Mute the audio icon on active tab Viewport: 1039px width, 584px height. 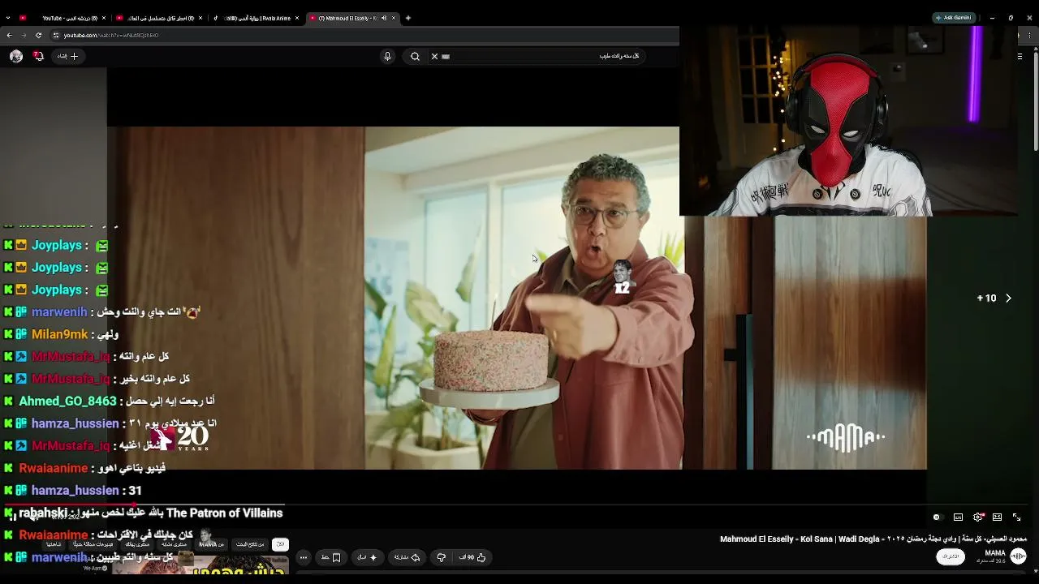383,18
